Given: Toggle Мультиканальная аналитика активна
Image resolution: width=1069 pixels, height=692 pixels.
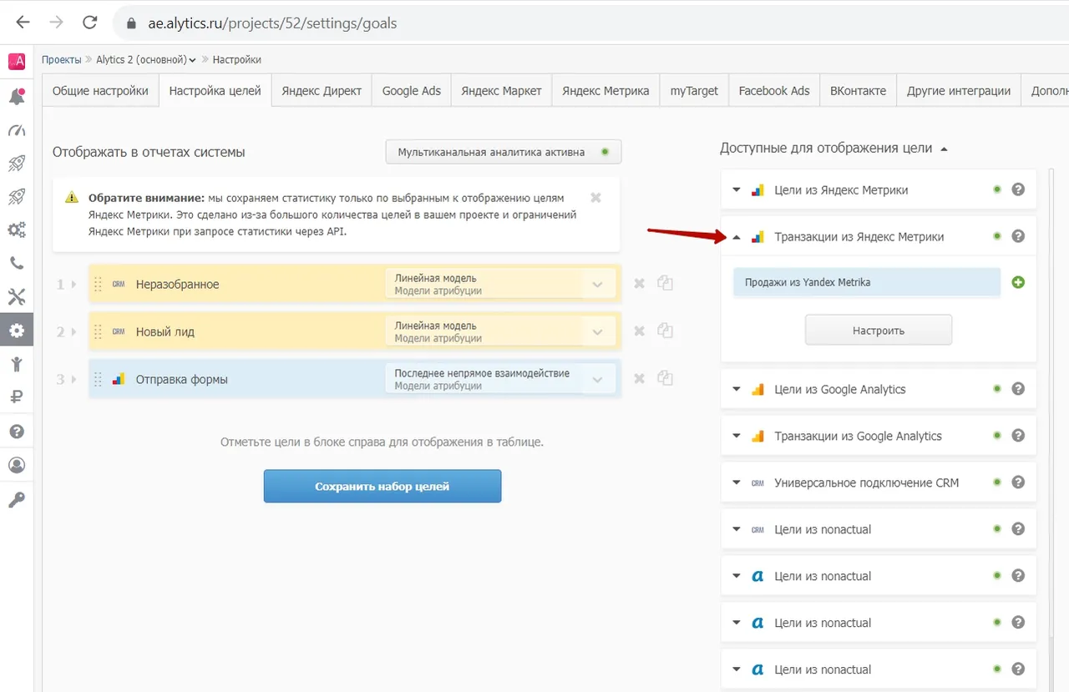Looking at the screenshot, I should pos(504,152).
